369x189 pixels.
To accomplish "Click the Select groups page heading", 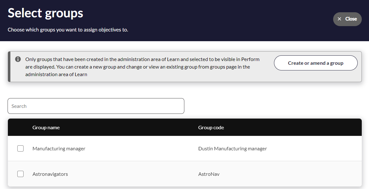I will 46,13.
